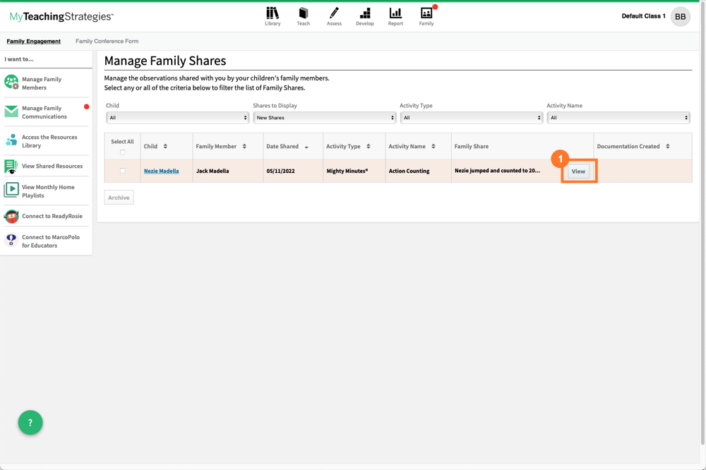This screenshot has width=706, height=470.
Task: Open the Report section icon
Action: (395, 16)
